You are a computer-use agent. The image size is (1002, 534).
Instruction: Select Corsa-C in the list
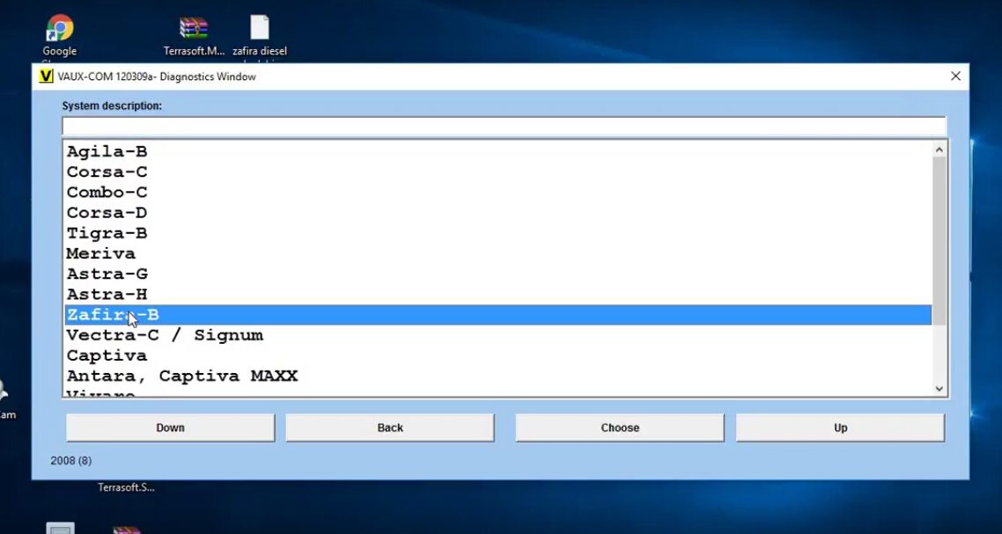tap(497, 172)
